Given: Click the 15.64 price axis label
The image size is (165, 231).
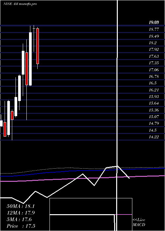Looking at the screenshot, I should [154, 103].
